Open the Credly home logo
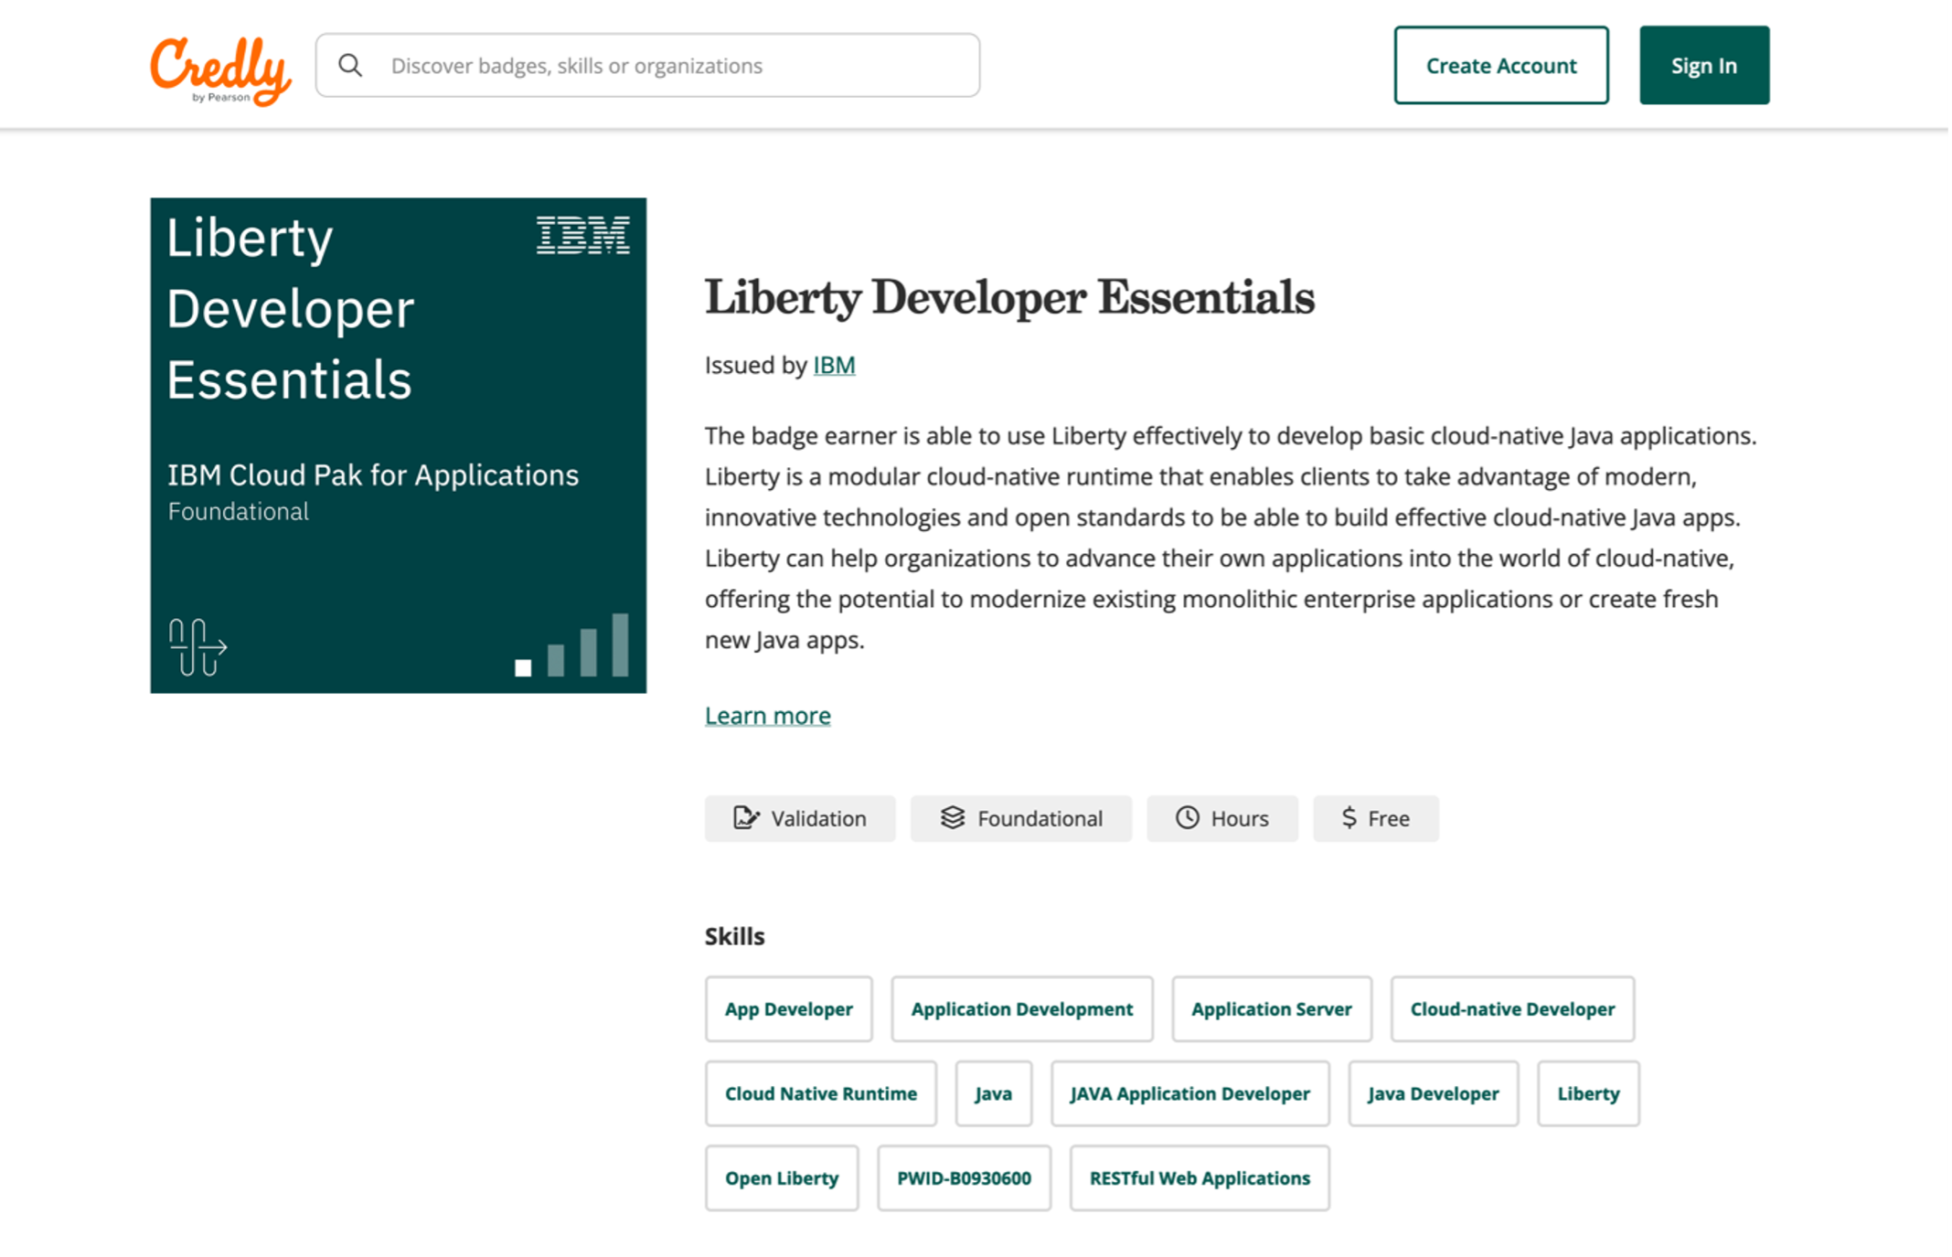This screenshot has width=1952, height=1257. (x=220, y=70)
